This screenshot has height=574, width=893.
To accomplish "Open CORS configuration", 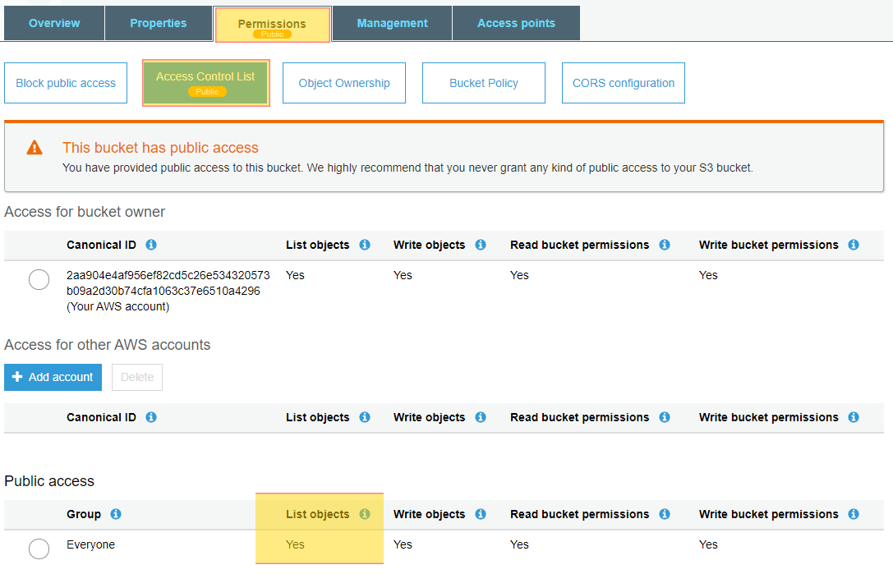I will (623, 83).
